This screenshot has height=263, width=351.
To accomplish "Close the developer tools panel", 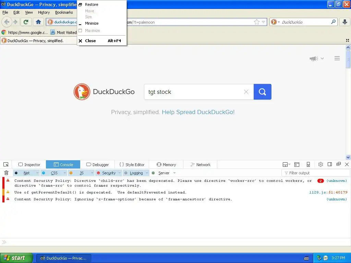I will 347,164.
